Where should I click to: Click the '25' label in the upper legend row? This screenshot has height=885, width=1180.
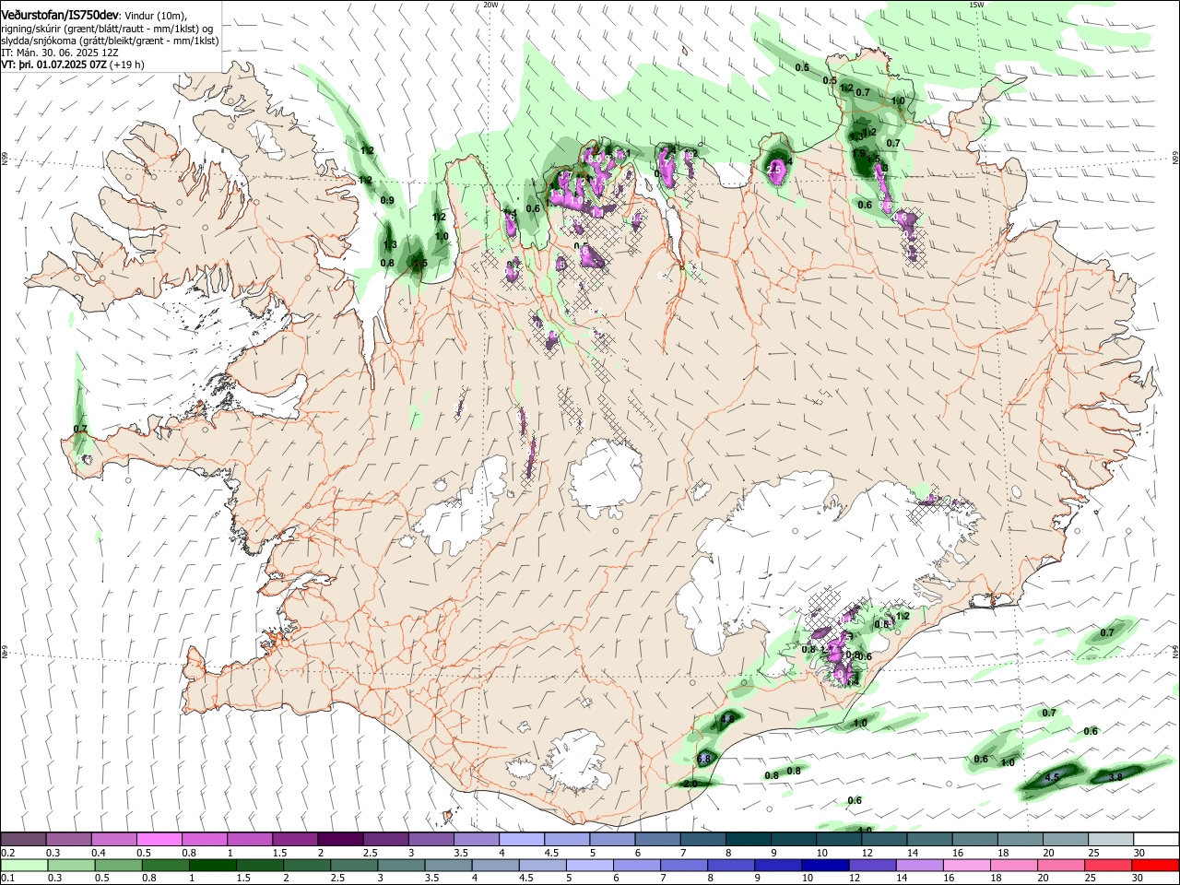point(1094,853)
